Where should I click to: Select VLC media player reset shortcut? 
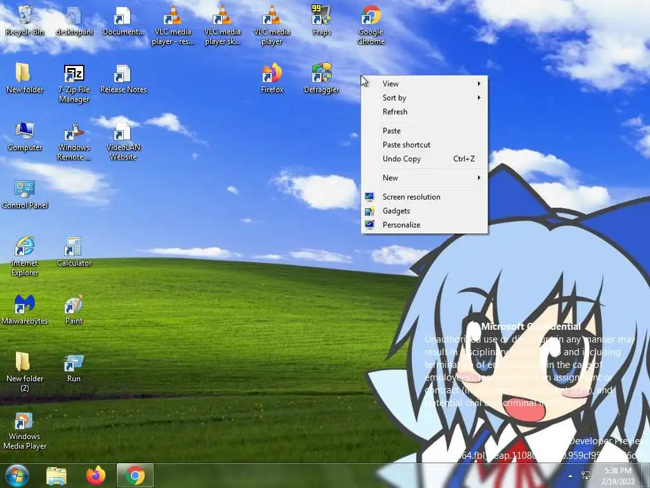point(173,25)
